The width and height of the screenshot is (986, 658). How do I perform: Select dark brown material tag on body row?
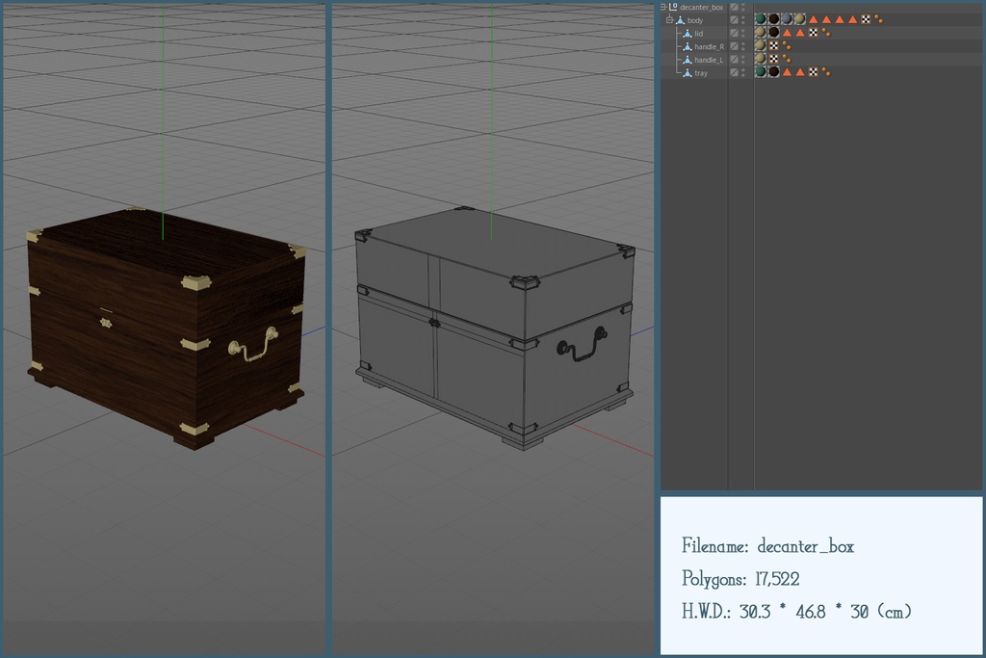(x=773, y=19)
